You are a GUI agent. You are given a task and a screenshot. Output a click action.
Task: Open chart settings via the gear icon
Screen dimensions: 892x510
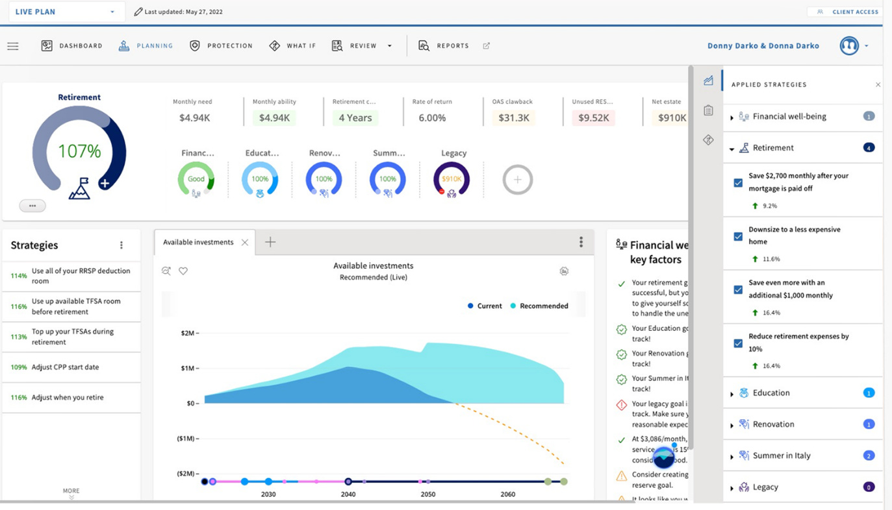click(x=564, y=271)
